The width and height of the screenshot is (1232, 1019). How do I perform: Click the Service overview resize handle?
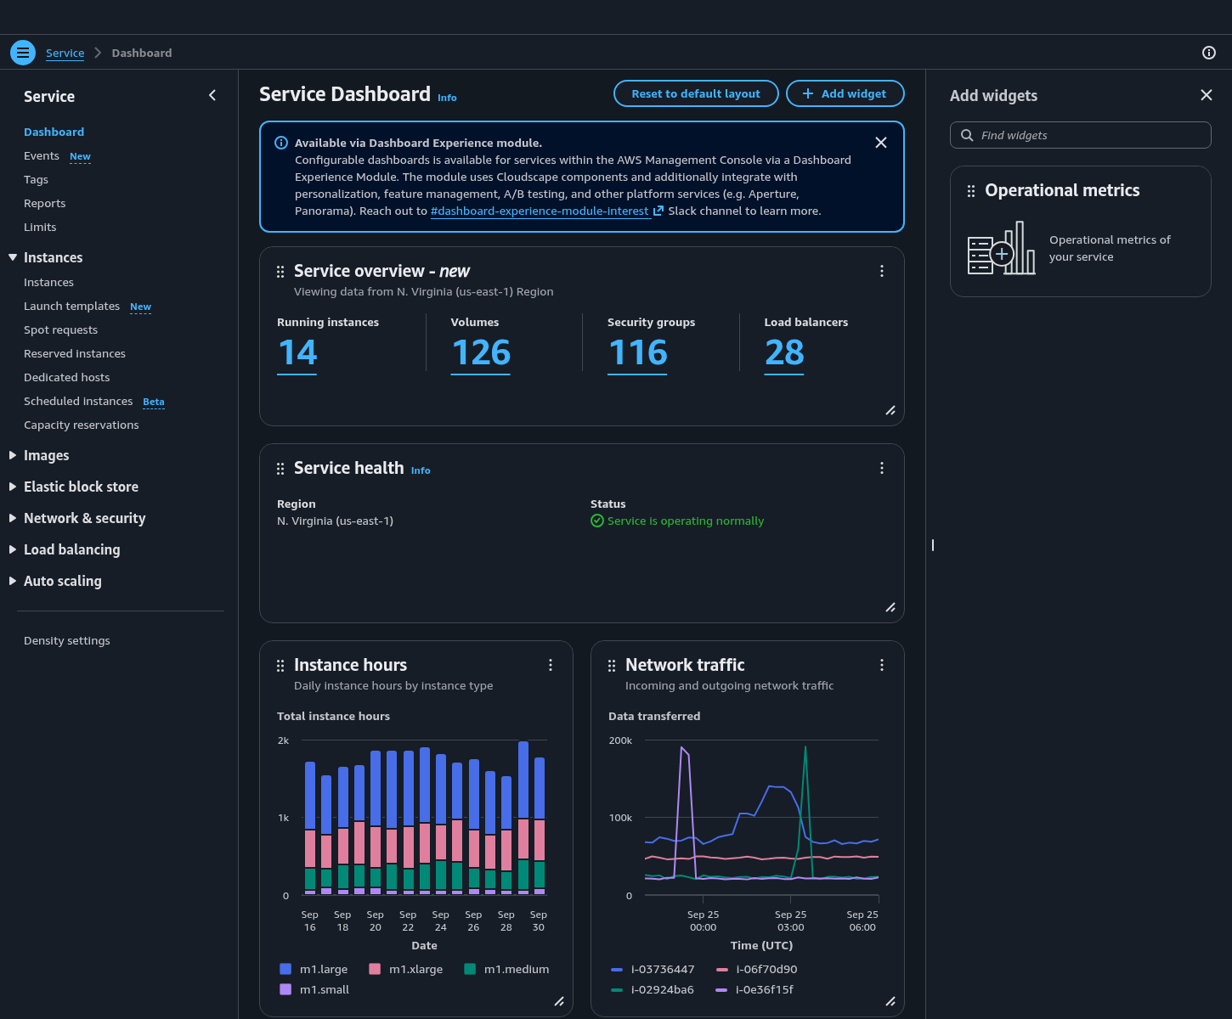tap(890, 411)
